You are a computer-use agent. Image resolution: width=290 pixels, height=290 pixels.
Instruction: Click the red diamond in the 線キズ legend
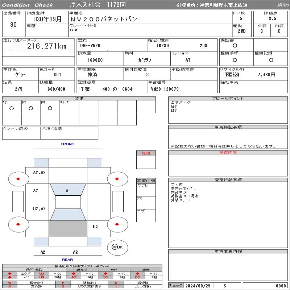click(74, 274)
